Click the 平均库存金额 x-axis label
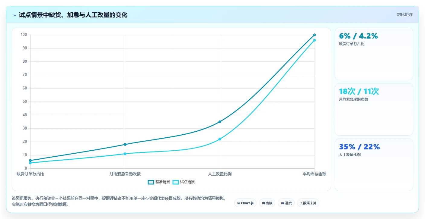The image size is (425, 219). [315, 174]
